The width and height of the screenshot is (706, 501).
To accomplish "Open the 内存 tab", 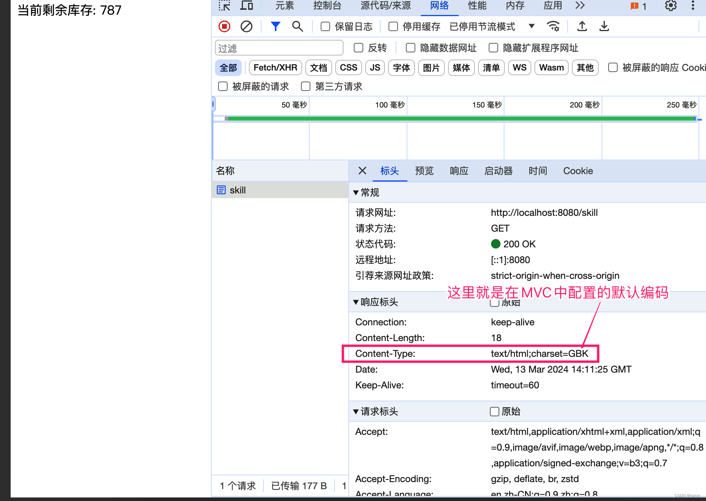I will point(515,6).
